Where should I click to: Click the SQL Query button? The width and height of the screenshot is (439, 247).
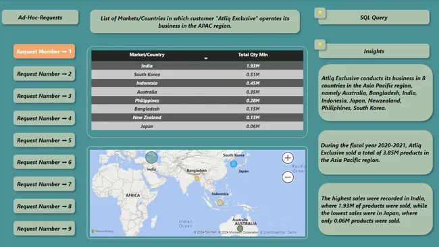373,18
